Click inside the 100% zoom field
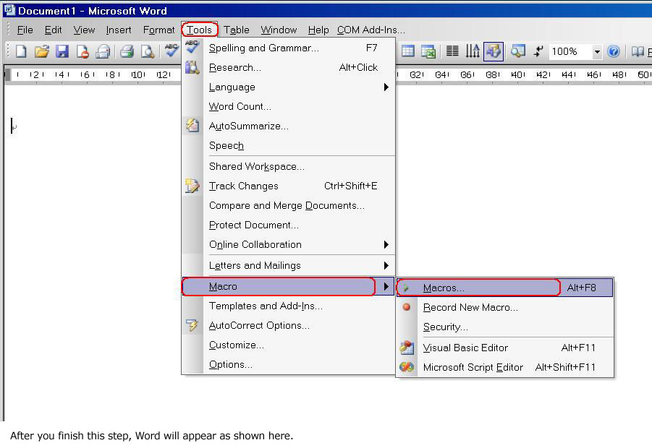Screen dimensions: 652x448 570,52
